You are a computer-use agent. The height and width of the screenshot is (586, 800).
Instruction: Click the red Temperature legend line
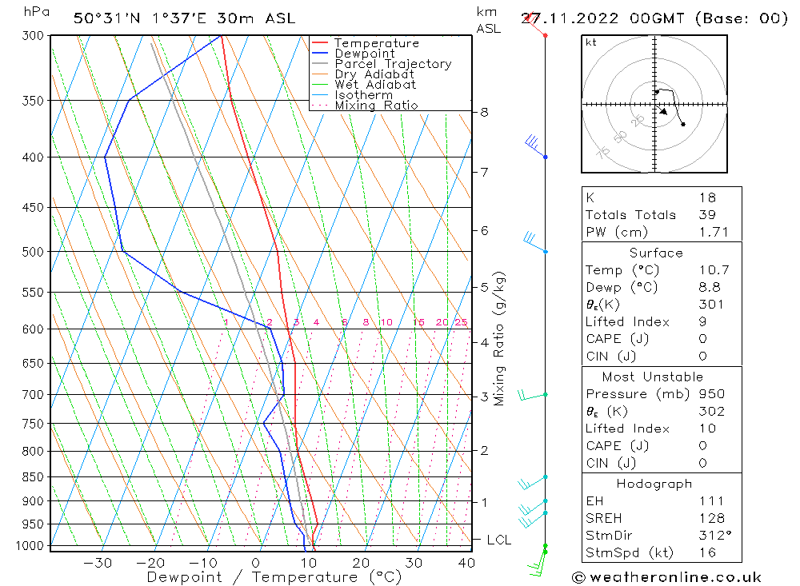[x=319, y=43]
